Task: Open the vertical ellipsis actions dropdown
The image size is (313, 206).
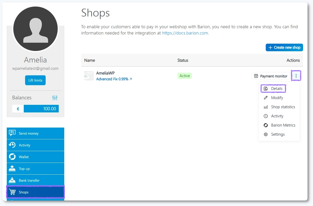Action: (x=296, y=76)
